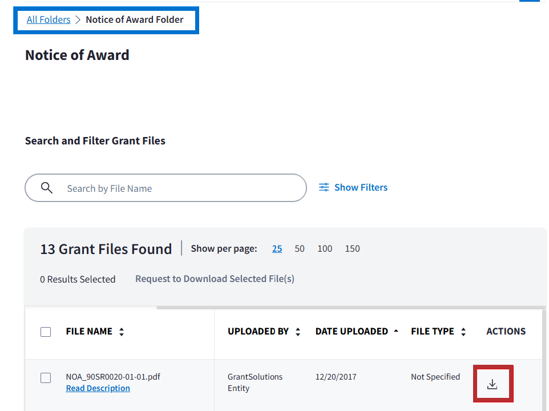Click the Notice of Award Folder breadcrumb
Viewport: 549px width, 411px height.
click(135, 19)
